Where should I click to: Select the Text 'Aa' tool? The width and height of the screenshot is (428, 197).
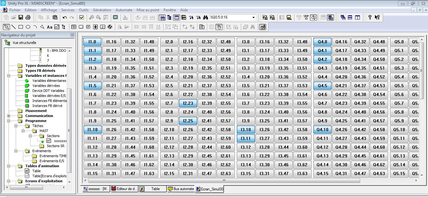pyautogui.click(x=50, y=27)
